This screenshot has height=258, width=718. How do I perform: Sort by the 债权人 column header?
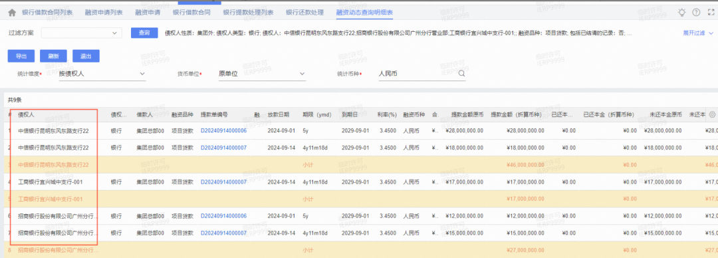click(x=26, y=114)
